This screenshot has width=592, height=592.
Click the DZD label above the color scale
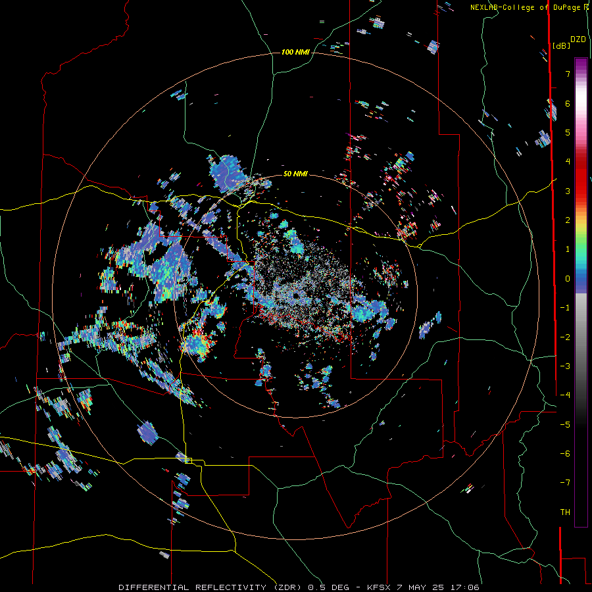click(x=578, y=39)
